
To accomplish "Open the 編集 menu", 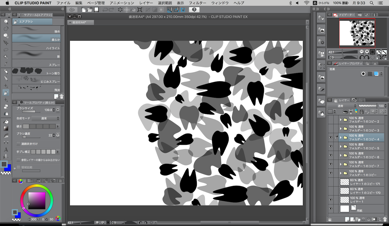I will 79,3.
